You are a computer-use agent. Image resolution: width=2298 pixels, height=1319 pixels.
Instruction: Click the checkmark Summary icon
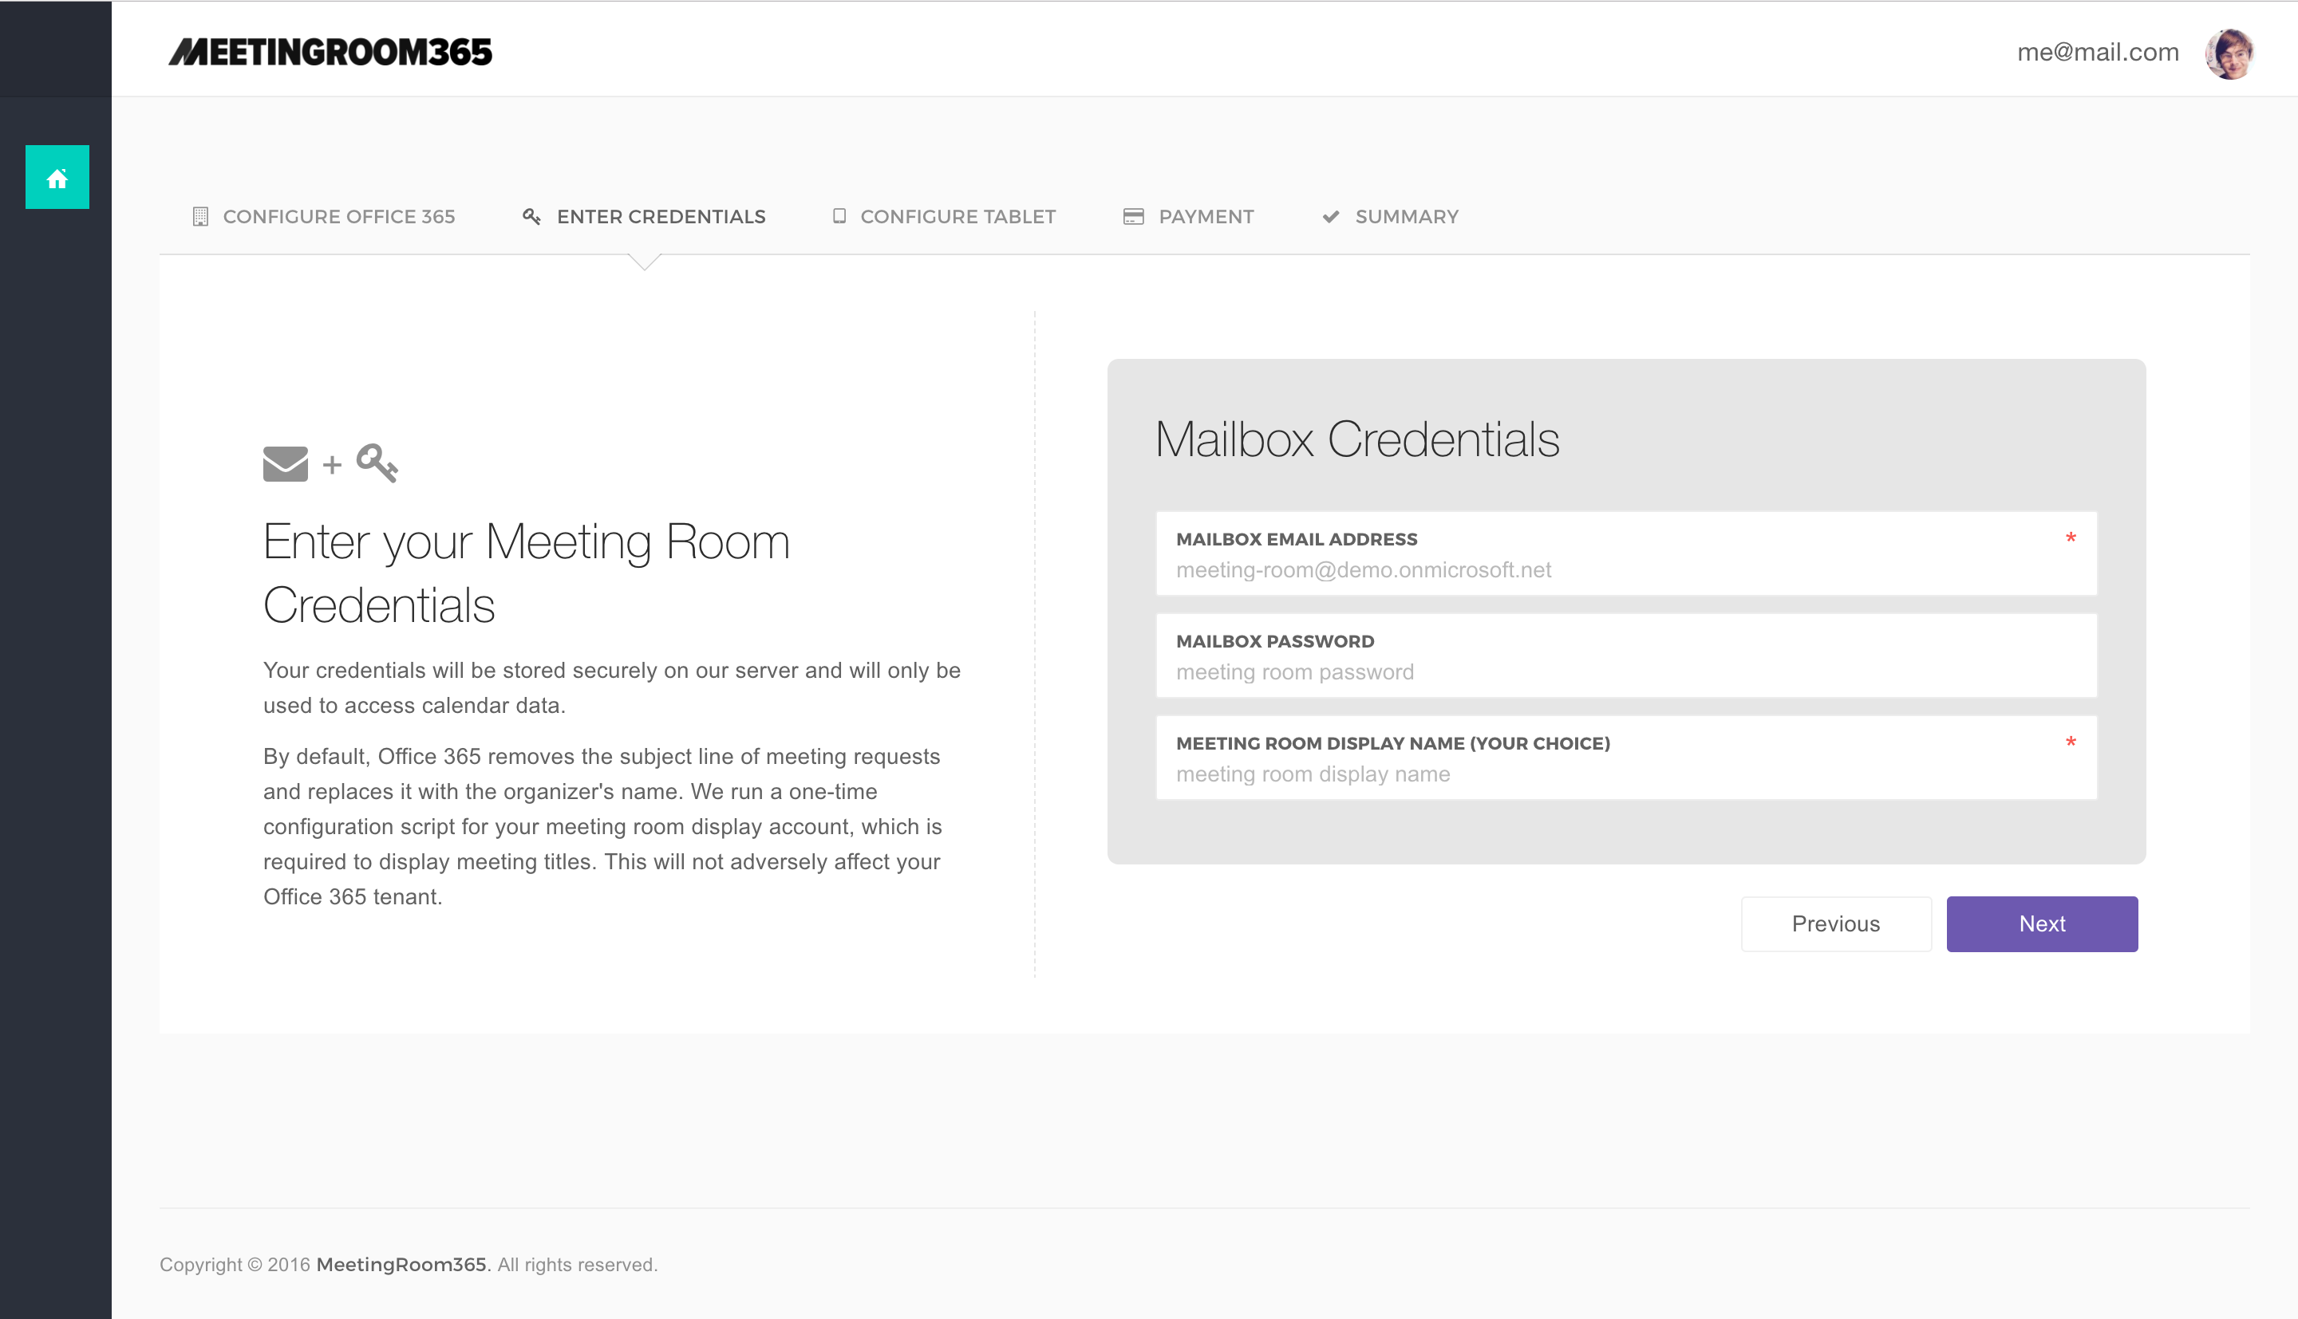pos(1330,217)
